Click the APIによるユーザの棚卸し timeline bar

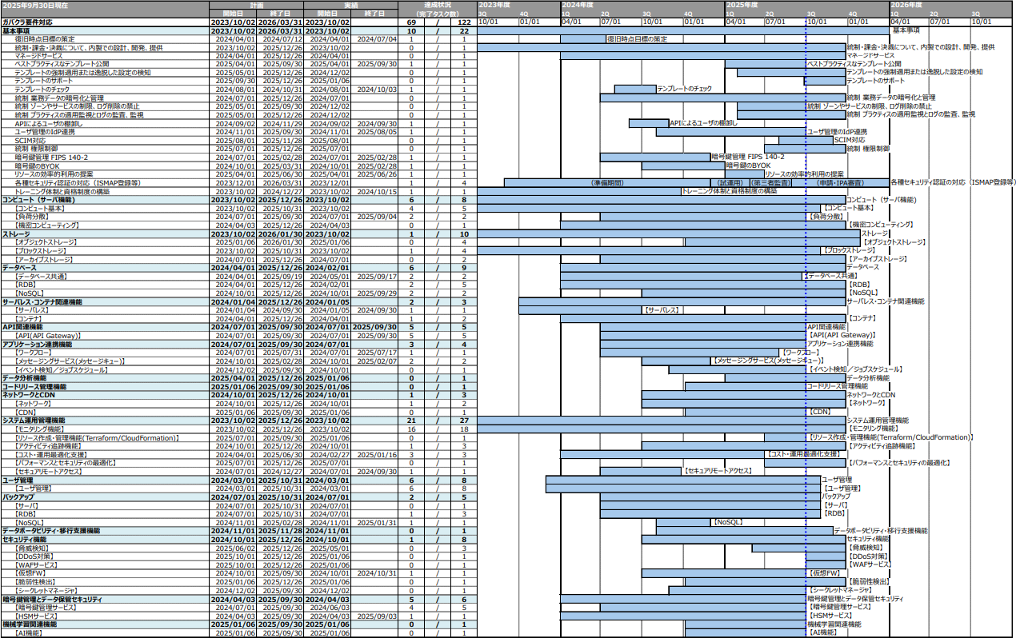coord(648,124)
